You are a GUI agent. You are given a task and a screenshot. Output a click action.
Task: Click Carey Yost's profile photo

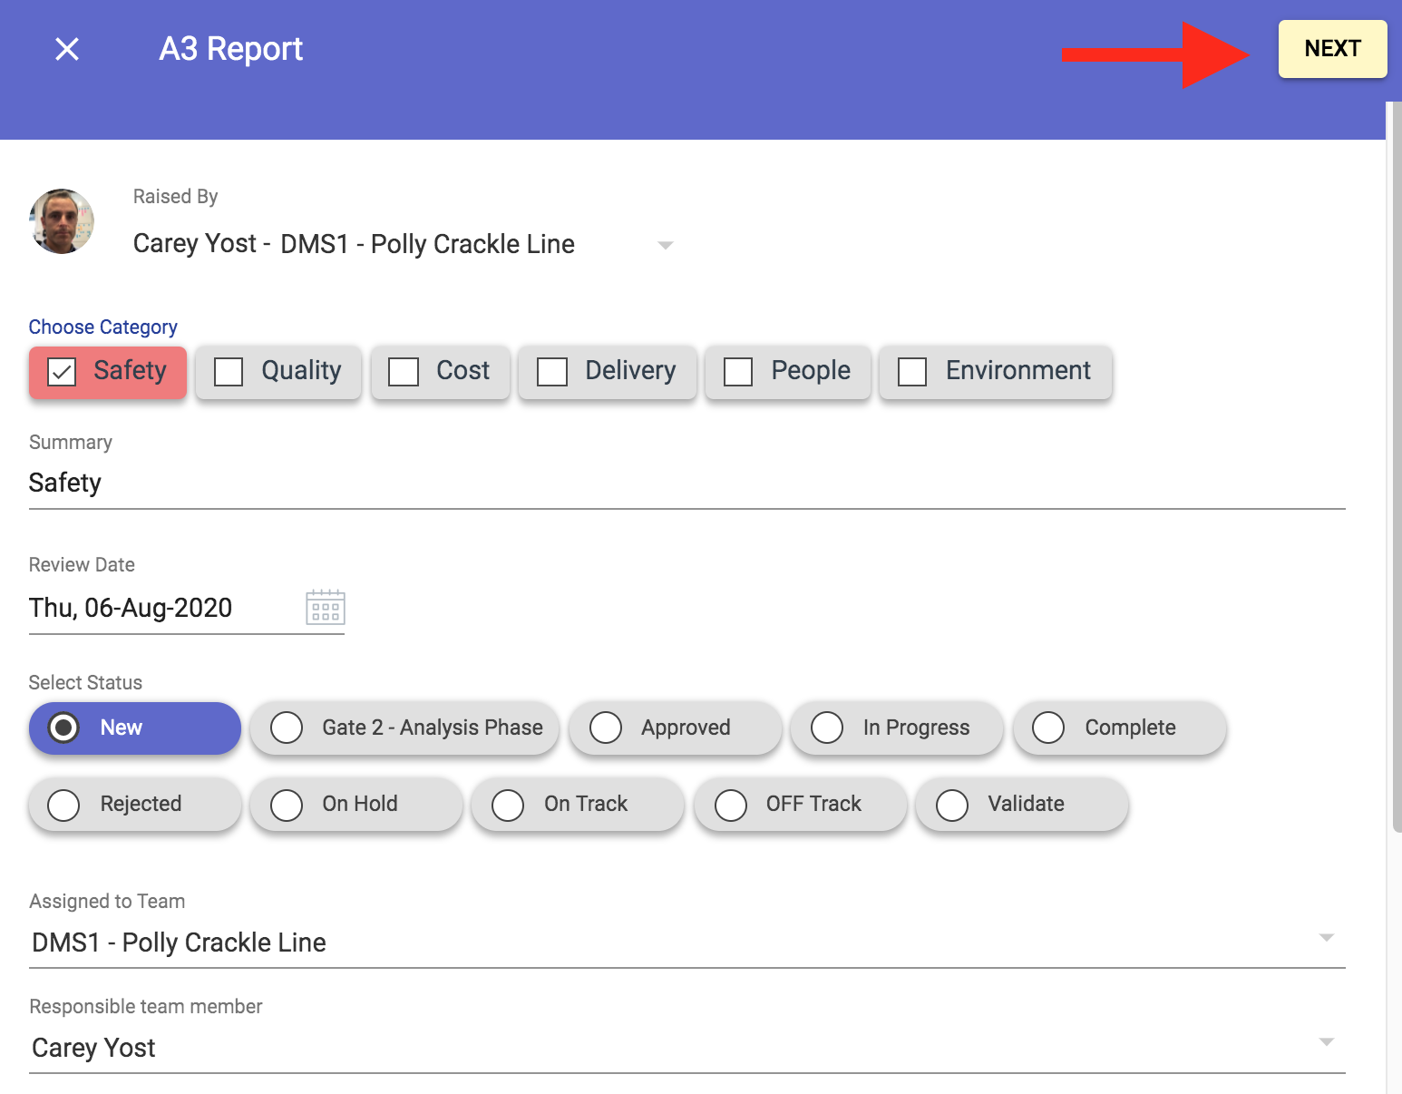click(x=62, y=221)
